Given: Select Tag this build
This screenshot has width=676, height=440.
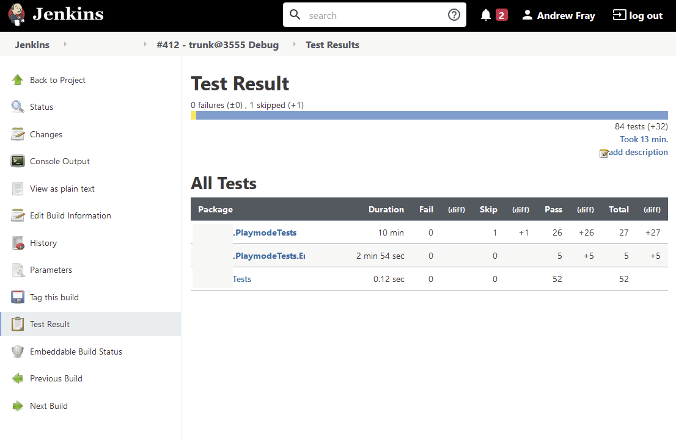Looking at the screenshot, I should click(x=54, y=297).
